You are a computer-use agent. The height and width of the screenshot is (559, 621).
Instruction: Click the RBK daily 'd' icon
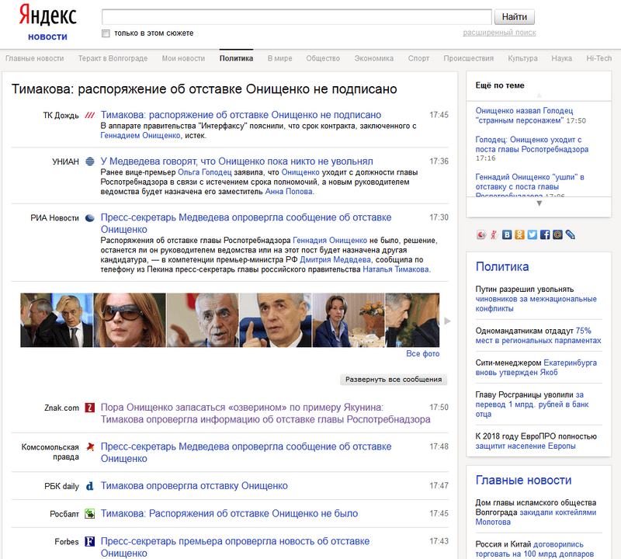[90, 486]
